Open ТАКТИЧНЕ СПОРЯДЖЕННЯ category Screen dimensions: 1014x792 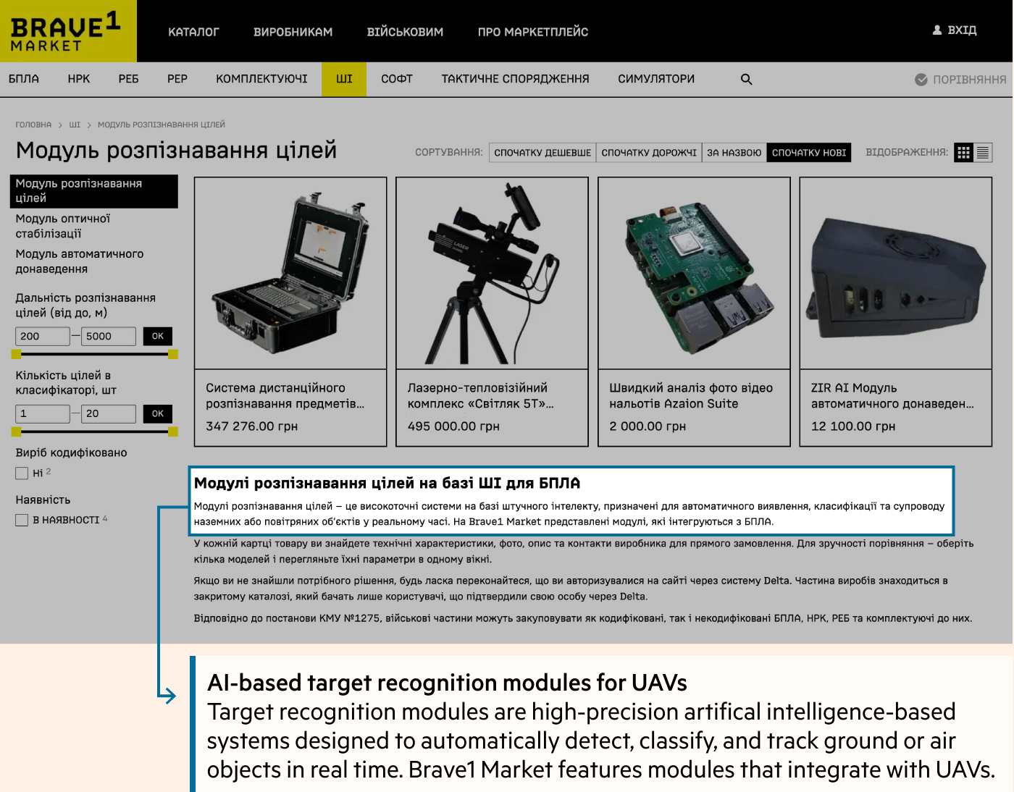click(x=515, y=79)
